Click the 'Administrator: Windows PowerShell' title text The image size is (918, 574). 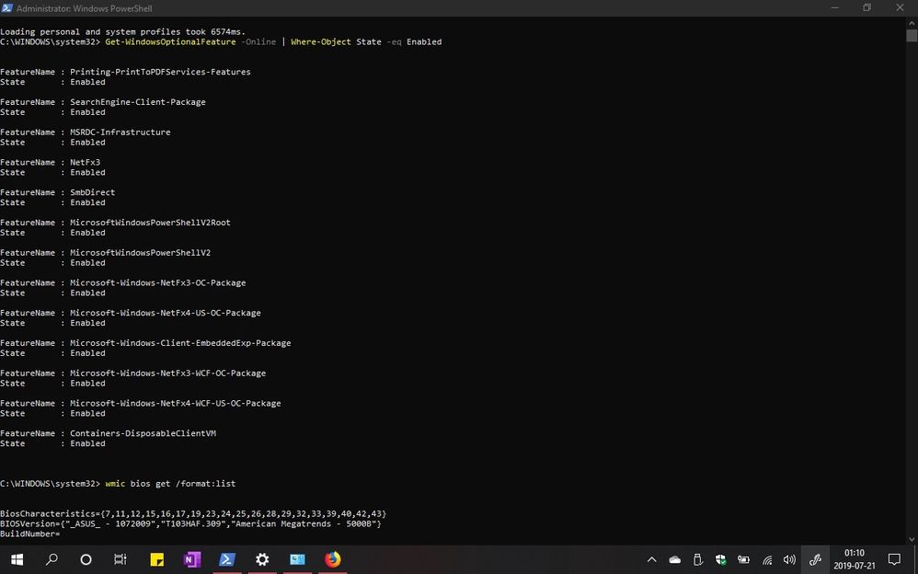pos(85,8)
